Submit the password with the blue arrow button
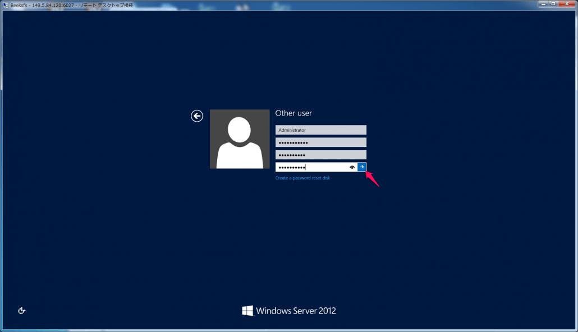The image size is (578, 332). pyautogui.click(x=361, y=167)
